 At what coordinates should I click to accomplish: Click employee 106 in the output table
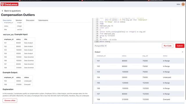pyautogui.click(x=98, y=88)
